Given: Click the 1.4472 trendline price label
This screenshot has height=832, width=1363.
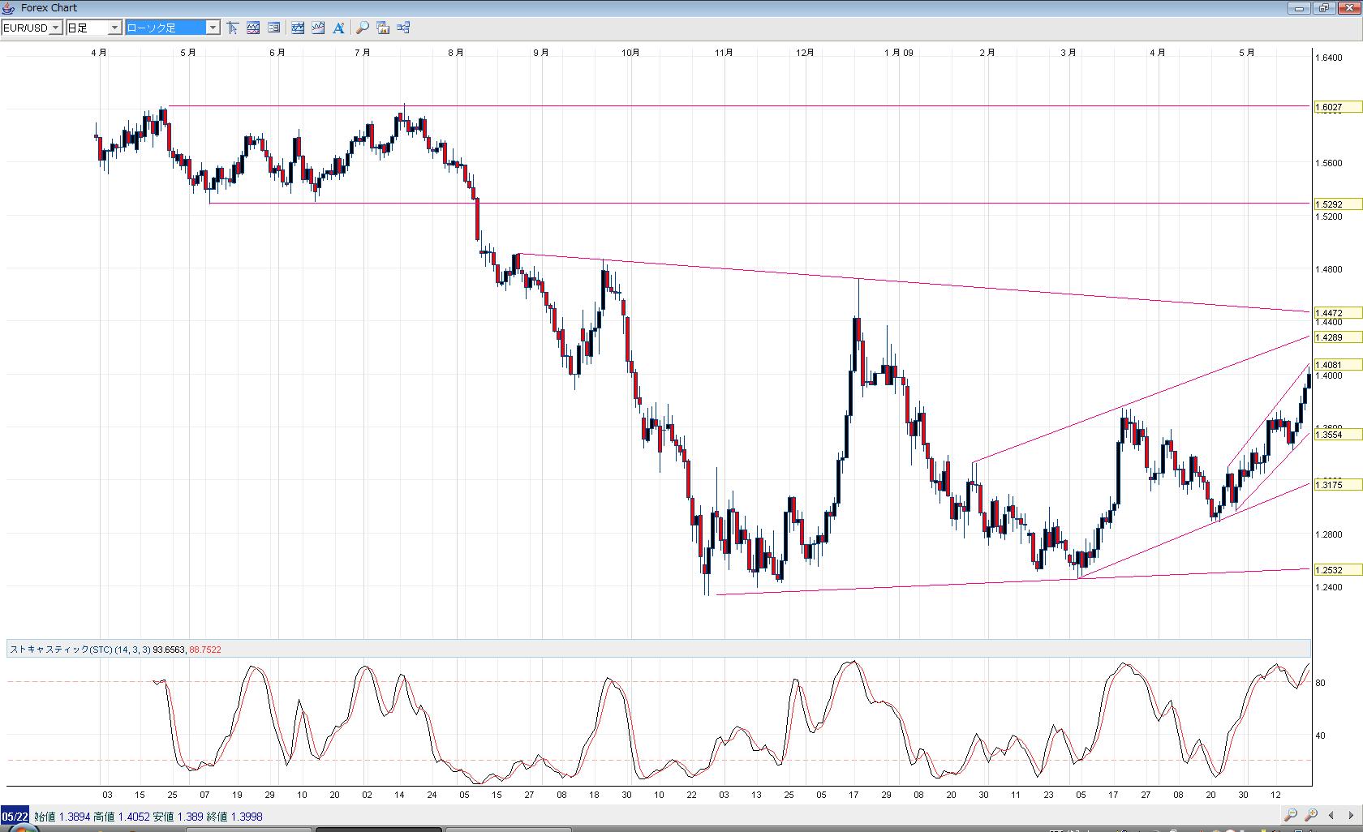Looking at the screenshot, I should [1328, 313].
